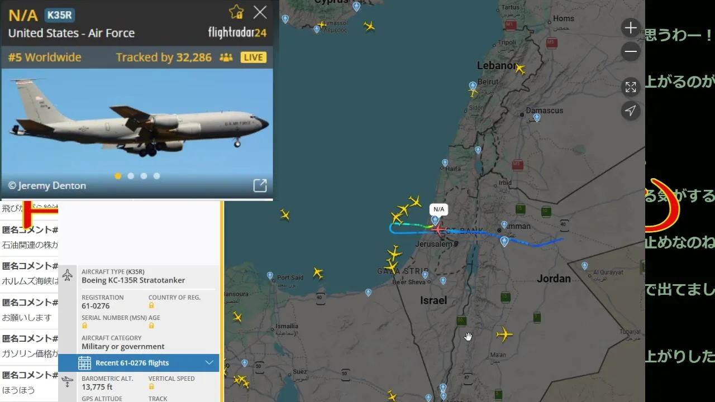
Task: Show the fourth aircraft photo dot
Action: pyautogui.click(x=156, y=176)
